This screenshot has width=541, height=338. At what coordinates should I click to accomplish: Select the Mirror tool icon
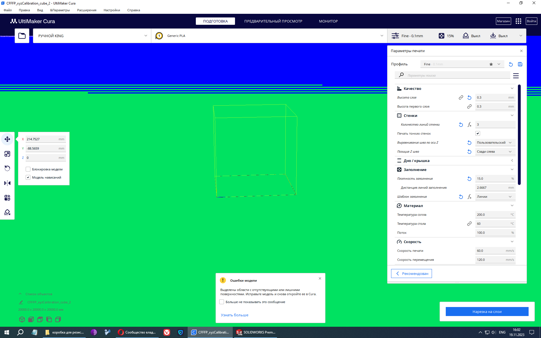pyautogui.click(x=7, y=183)
